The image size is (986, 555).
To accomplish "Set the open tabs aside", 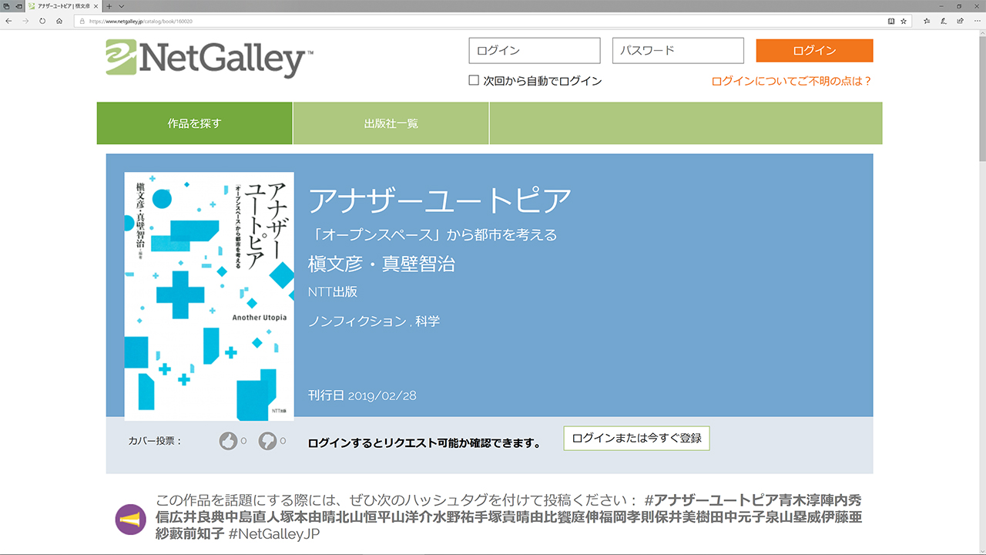I will pos(18,5).
